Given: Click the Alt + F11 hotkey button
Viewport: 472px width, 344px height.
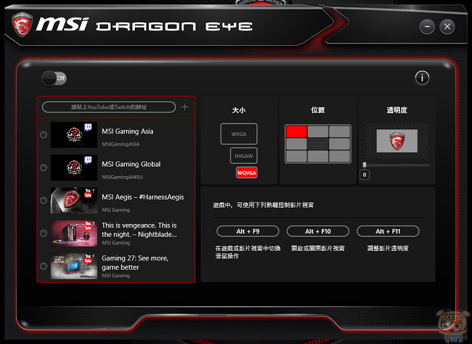Looking at the screenshot, I should (388, 231).
